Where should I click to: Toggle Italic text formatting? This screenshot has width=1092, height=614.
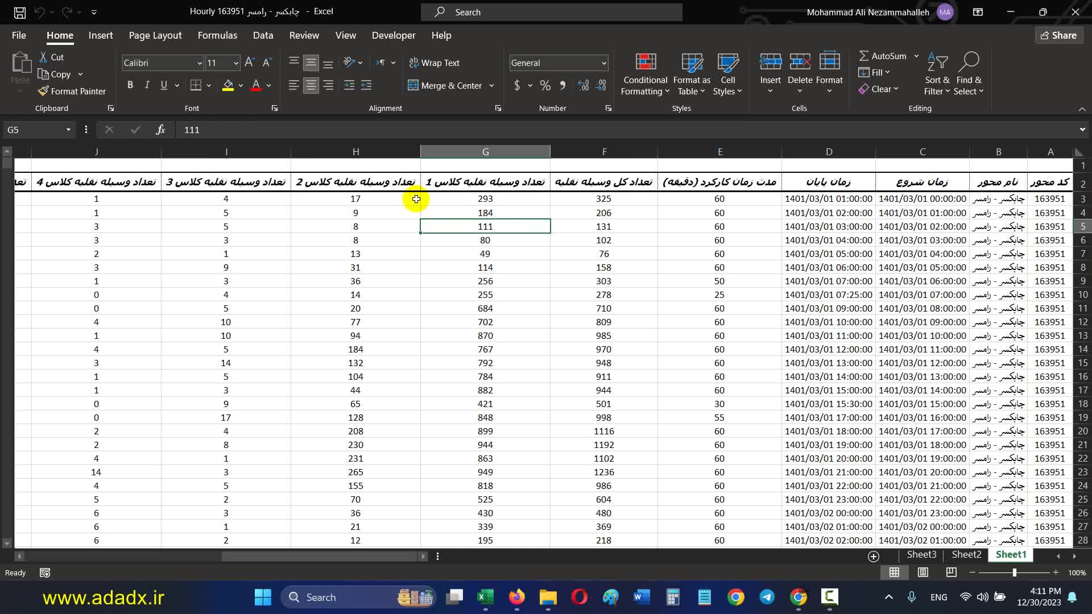[x=147, y=85]
